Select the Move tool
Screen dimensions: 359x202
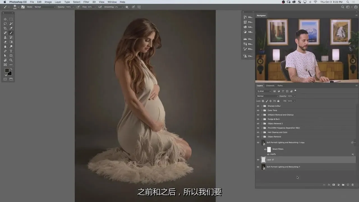tap(5, 19)
